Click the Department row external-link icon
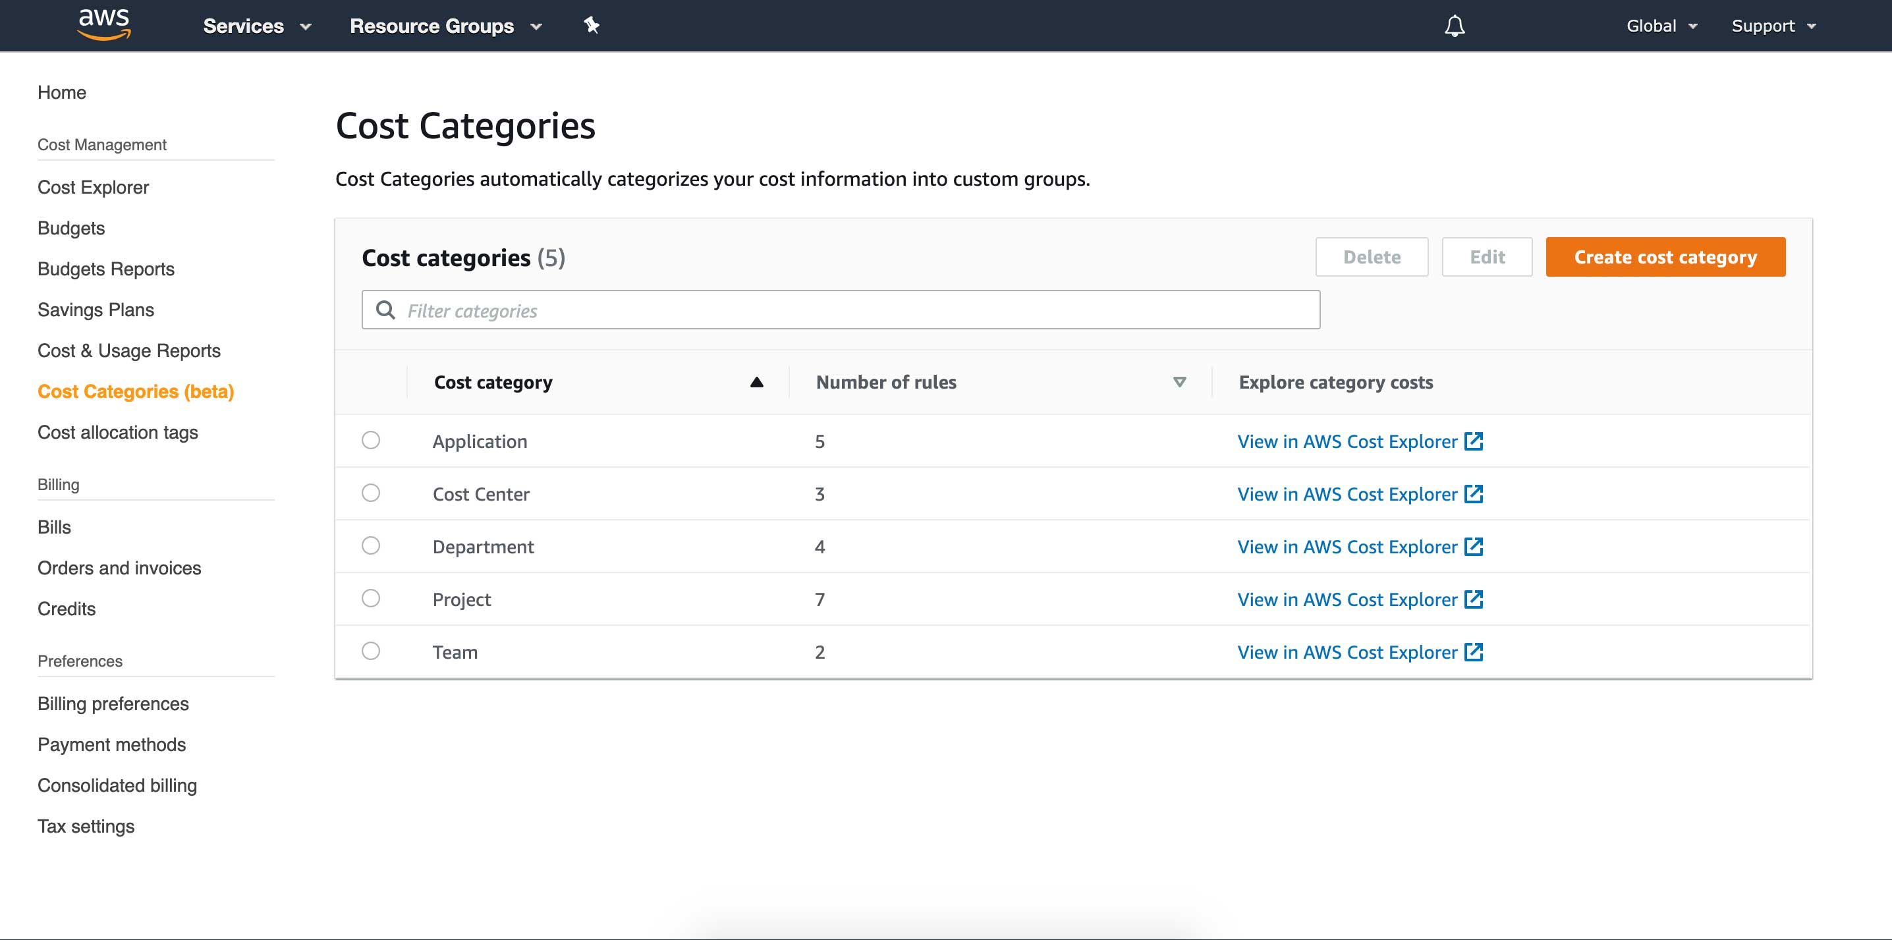Image resolution: width=1892 pixels, height=940 pixels. tap(1475, 546)
